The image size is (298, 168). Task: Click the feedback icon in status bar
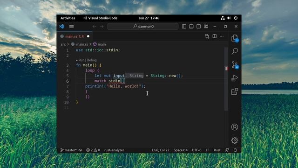click(227, 150)
